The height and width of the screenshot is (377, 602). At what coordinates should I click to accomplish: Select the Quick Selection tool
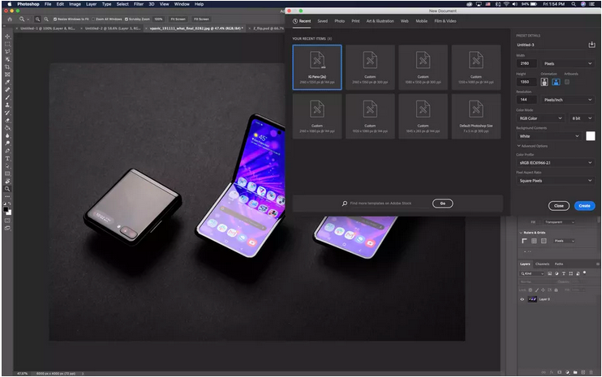[x=7, y=59]
